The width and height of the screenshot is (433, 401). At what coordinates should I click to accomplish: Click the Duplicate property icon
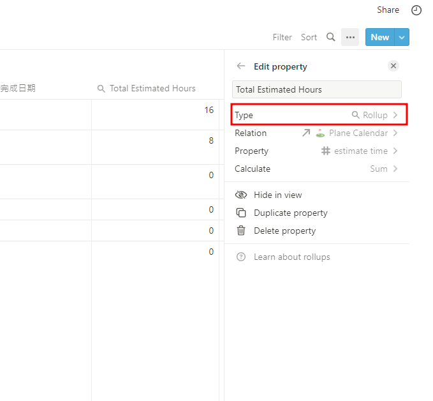241,213
